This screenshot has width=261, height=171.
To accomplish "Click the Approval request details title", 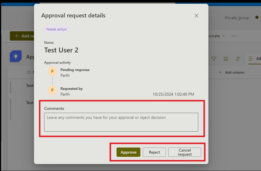I will pyautogui.click(x=73, y=15).
